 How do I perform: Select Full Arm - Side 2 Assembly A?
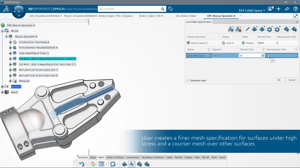(47, 64)
